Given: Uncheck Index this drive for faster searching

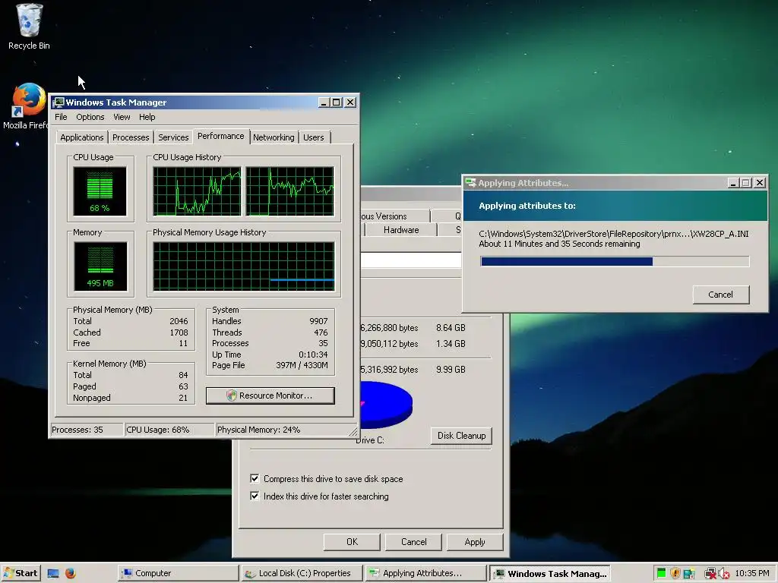Looking at the screenshot, I should (x=255, y=496).
